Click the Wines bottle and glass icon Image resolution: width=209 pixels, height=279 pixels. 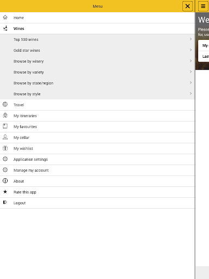click(x=5, y=28)
